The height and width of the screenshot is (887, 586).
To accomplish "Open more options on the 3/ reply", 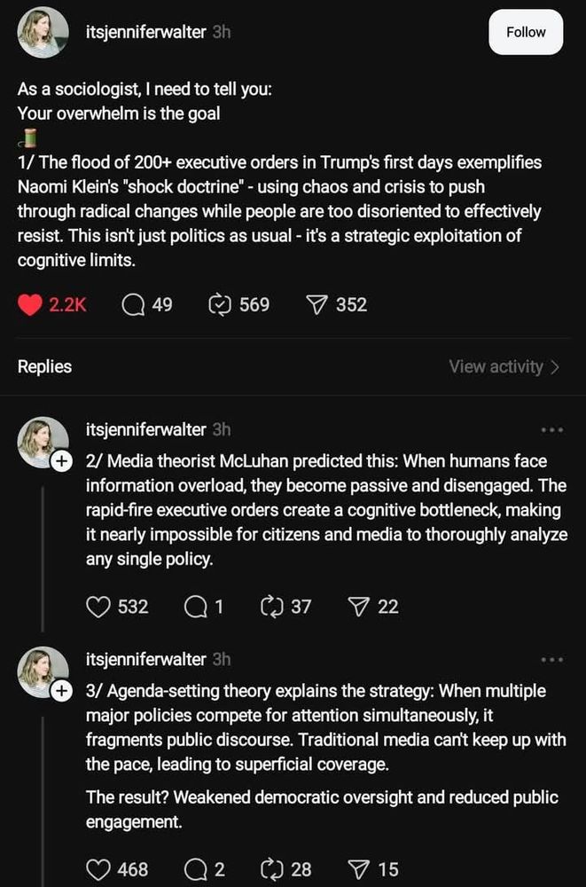I will tap(551, 660).
